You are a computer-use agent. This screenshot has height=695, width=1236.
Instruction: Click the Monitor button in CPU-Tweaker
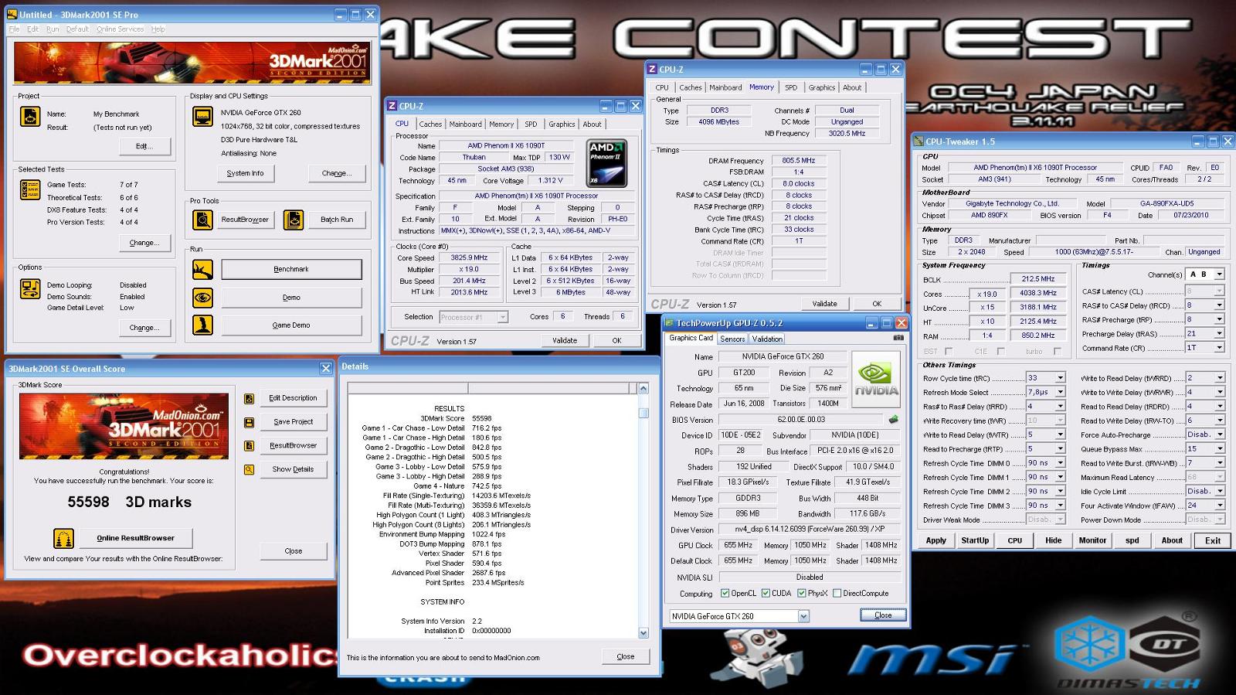[1092, 540]
